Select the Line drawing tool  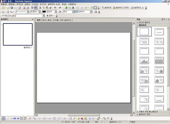pyautogui.click(x=8, y=118)
